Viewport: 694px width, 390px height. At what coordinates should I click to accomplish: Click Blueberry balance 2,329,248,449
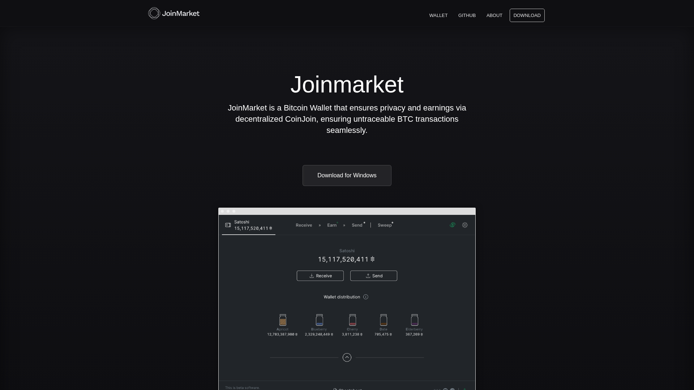tap(319, 334)
